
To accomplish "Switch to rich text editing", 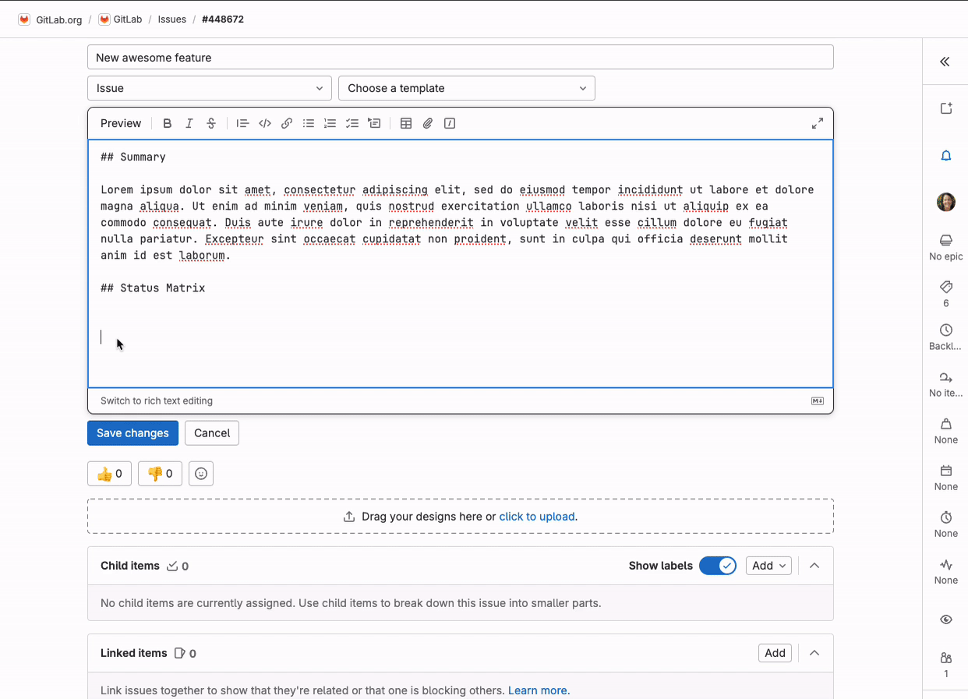I will pos(157,401).
